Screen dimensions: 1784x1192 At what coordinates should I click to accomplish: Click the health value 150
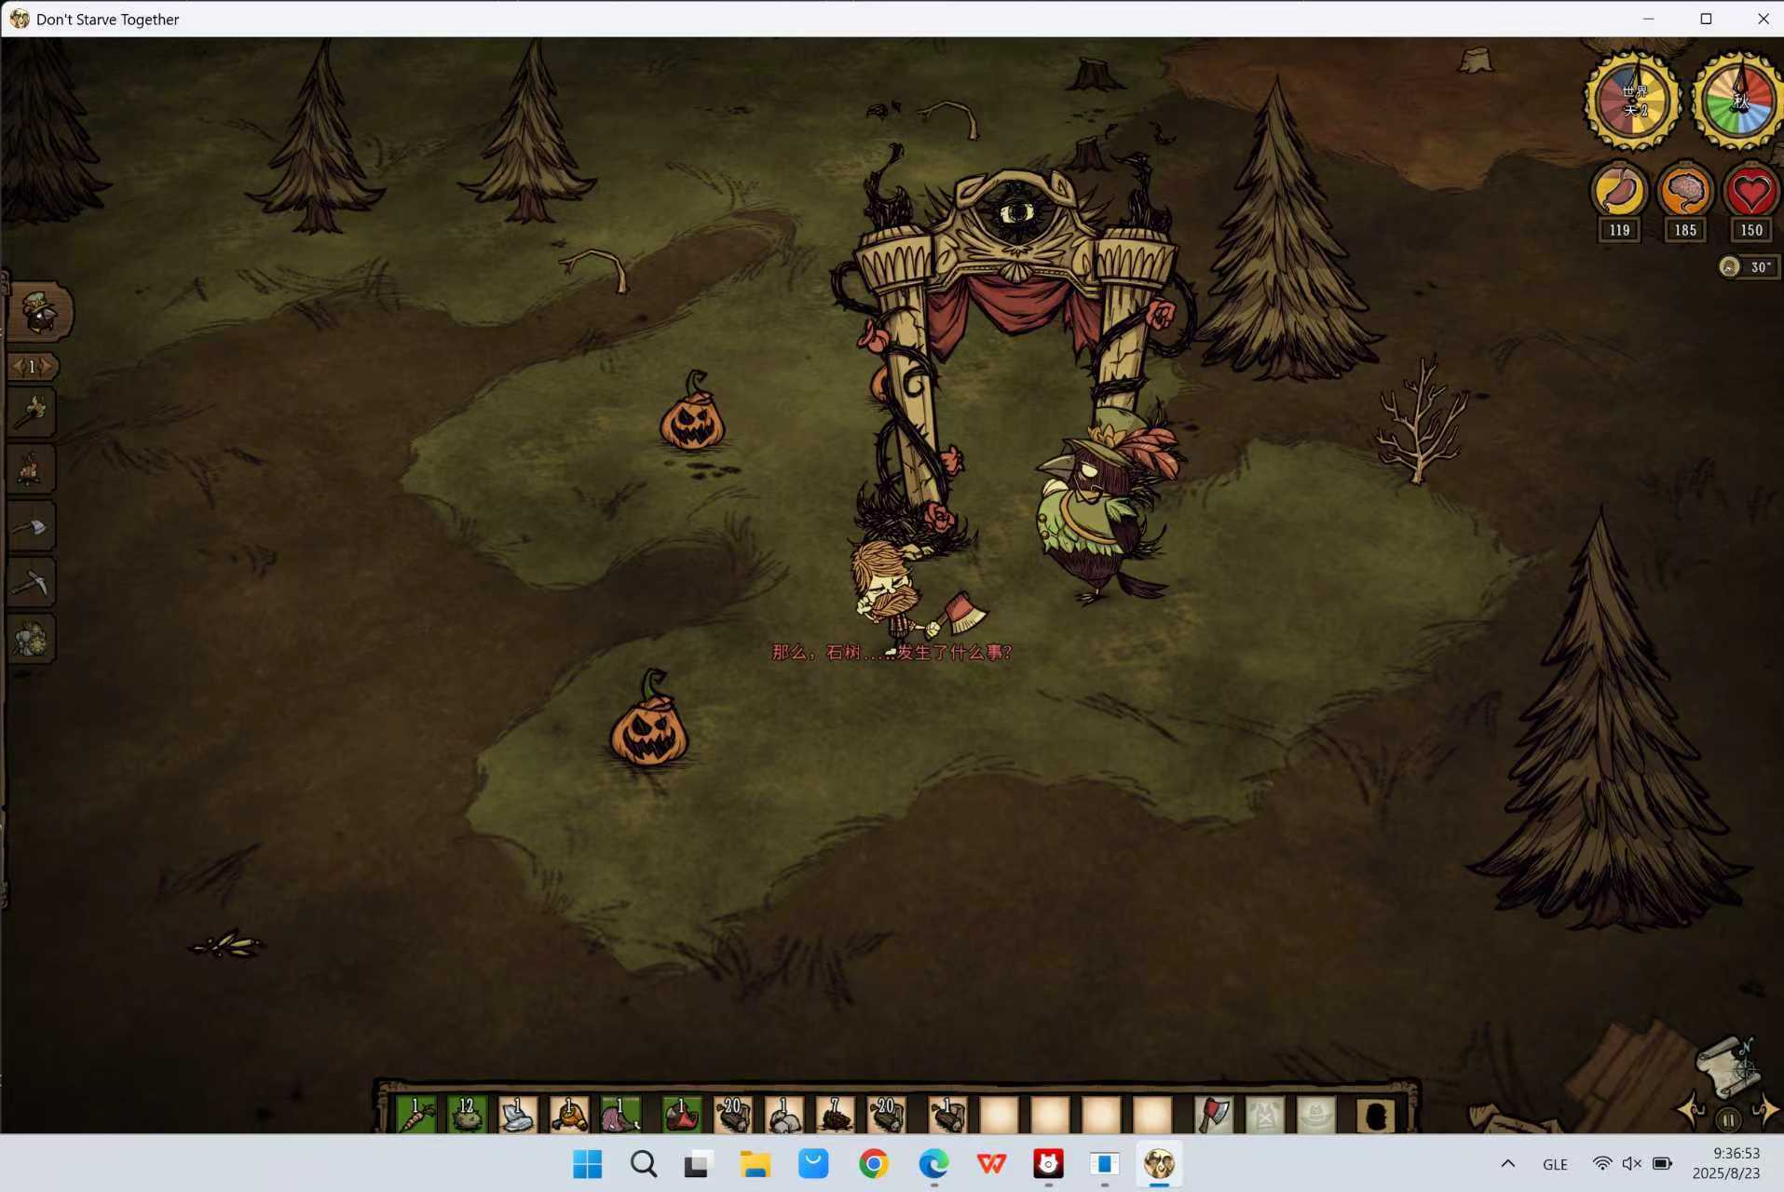coord(1750,230)
